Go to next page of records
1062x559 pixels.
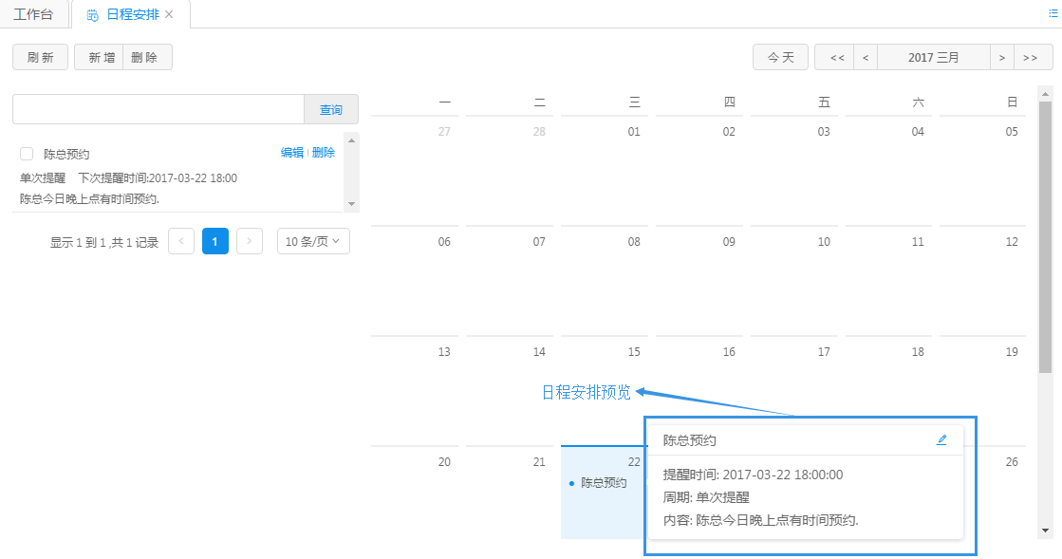249,241
